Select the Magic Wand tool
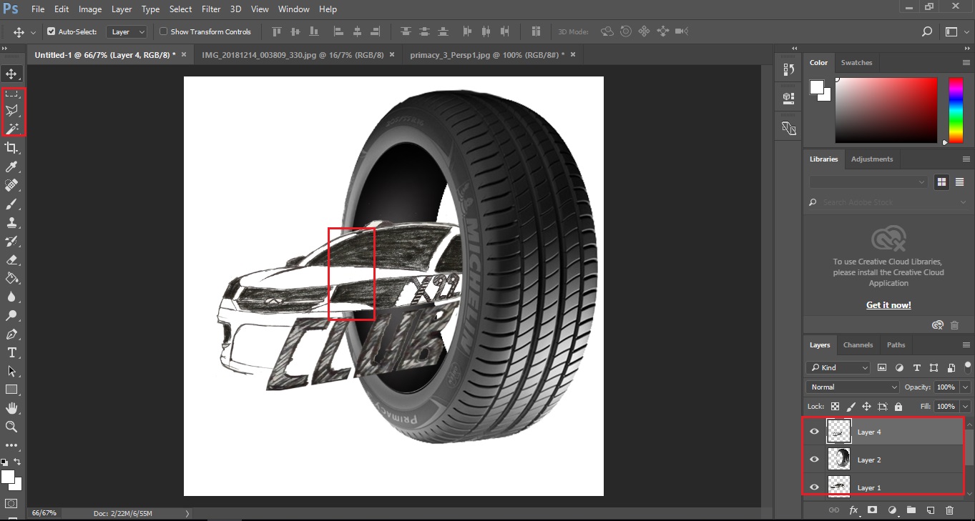The image size is (975, 521). 11,129
